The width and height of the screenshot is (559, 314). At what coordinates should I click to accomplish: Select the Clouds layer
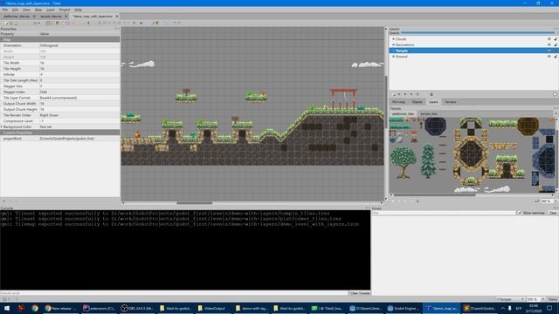click(x=401, y=39)
